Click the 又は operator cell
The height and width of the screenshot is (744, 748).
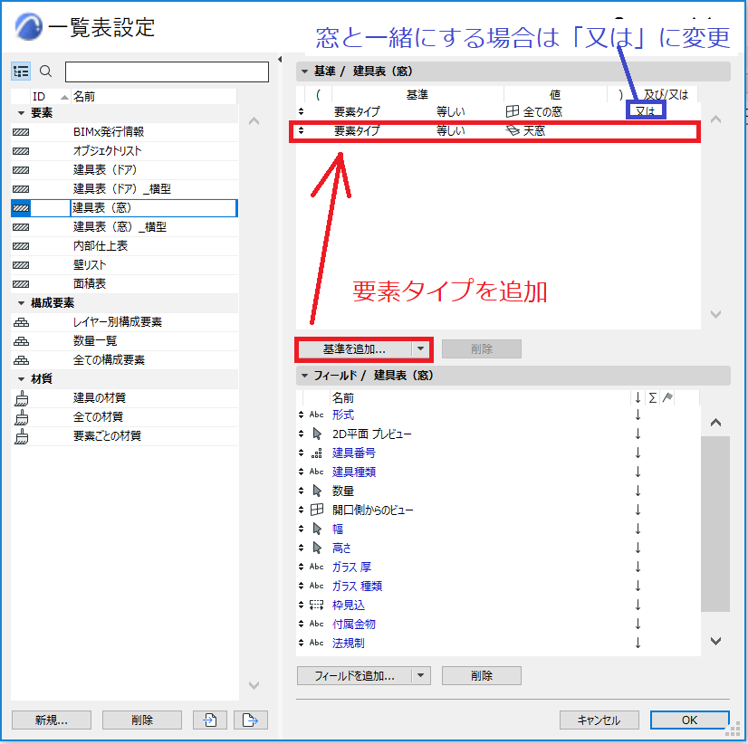pos(646,111)
